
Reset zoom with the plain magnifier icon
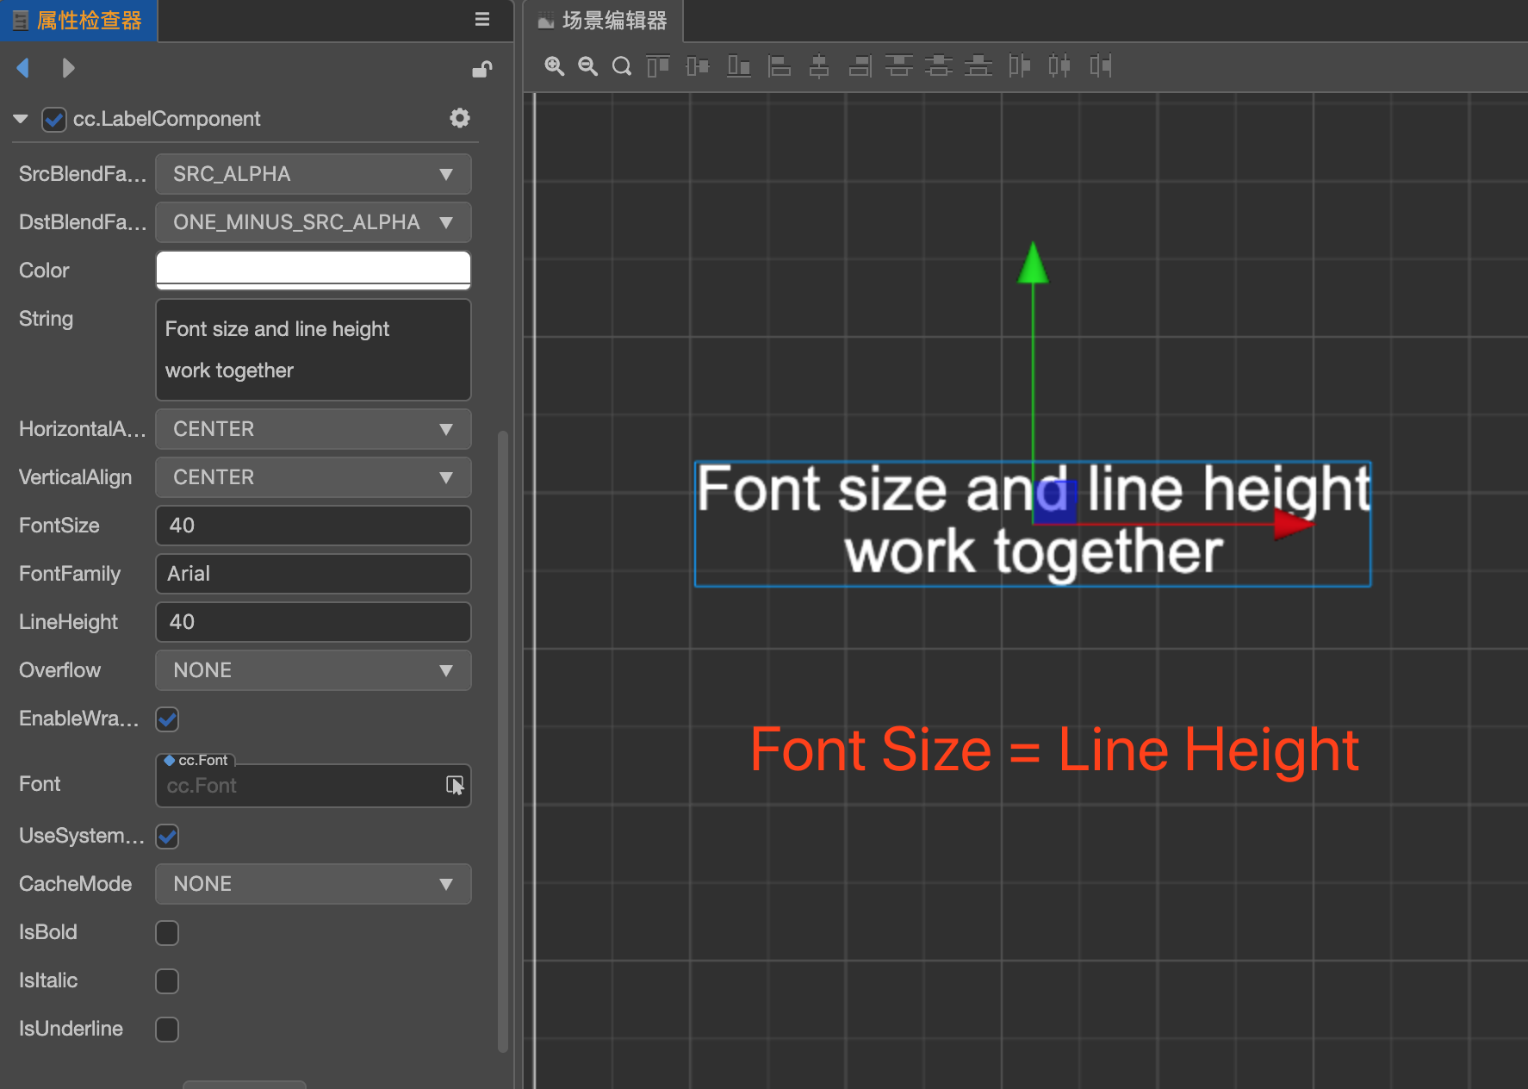pyautogui.click(x=621, y=66)
